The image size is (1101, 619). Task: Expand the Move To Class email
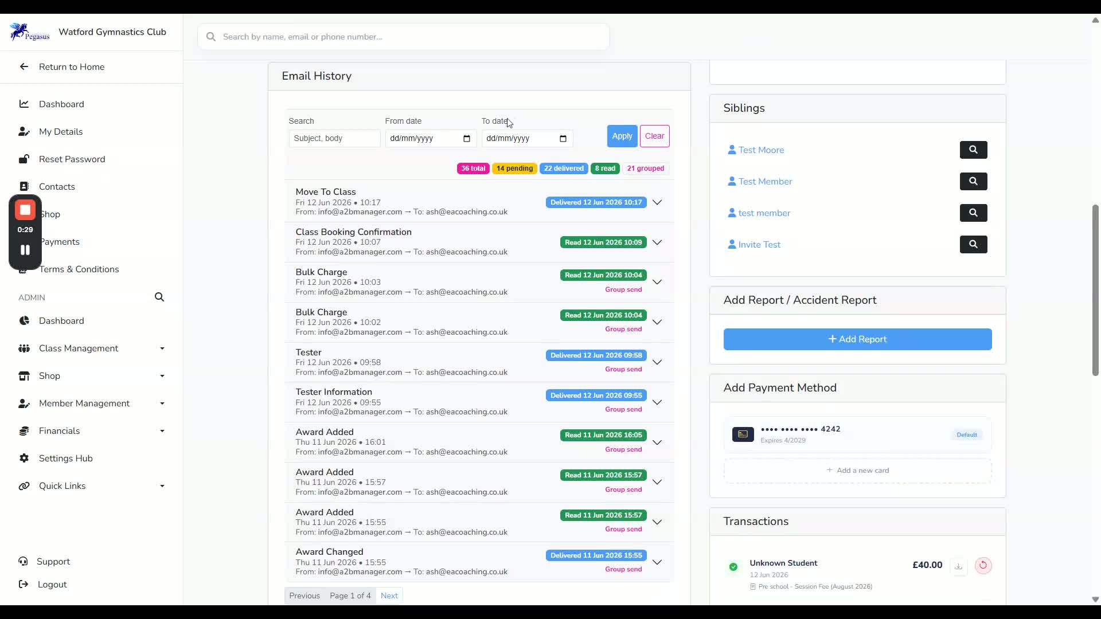(657, 202)
